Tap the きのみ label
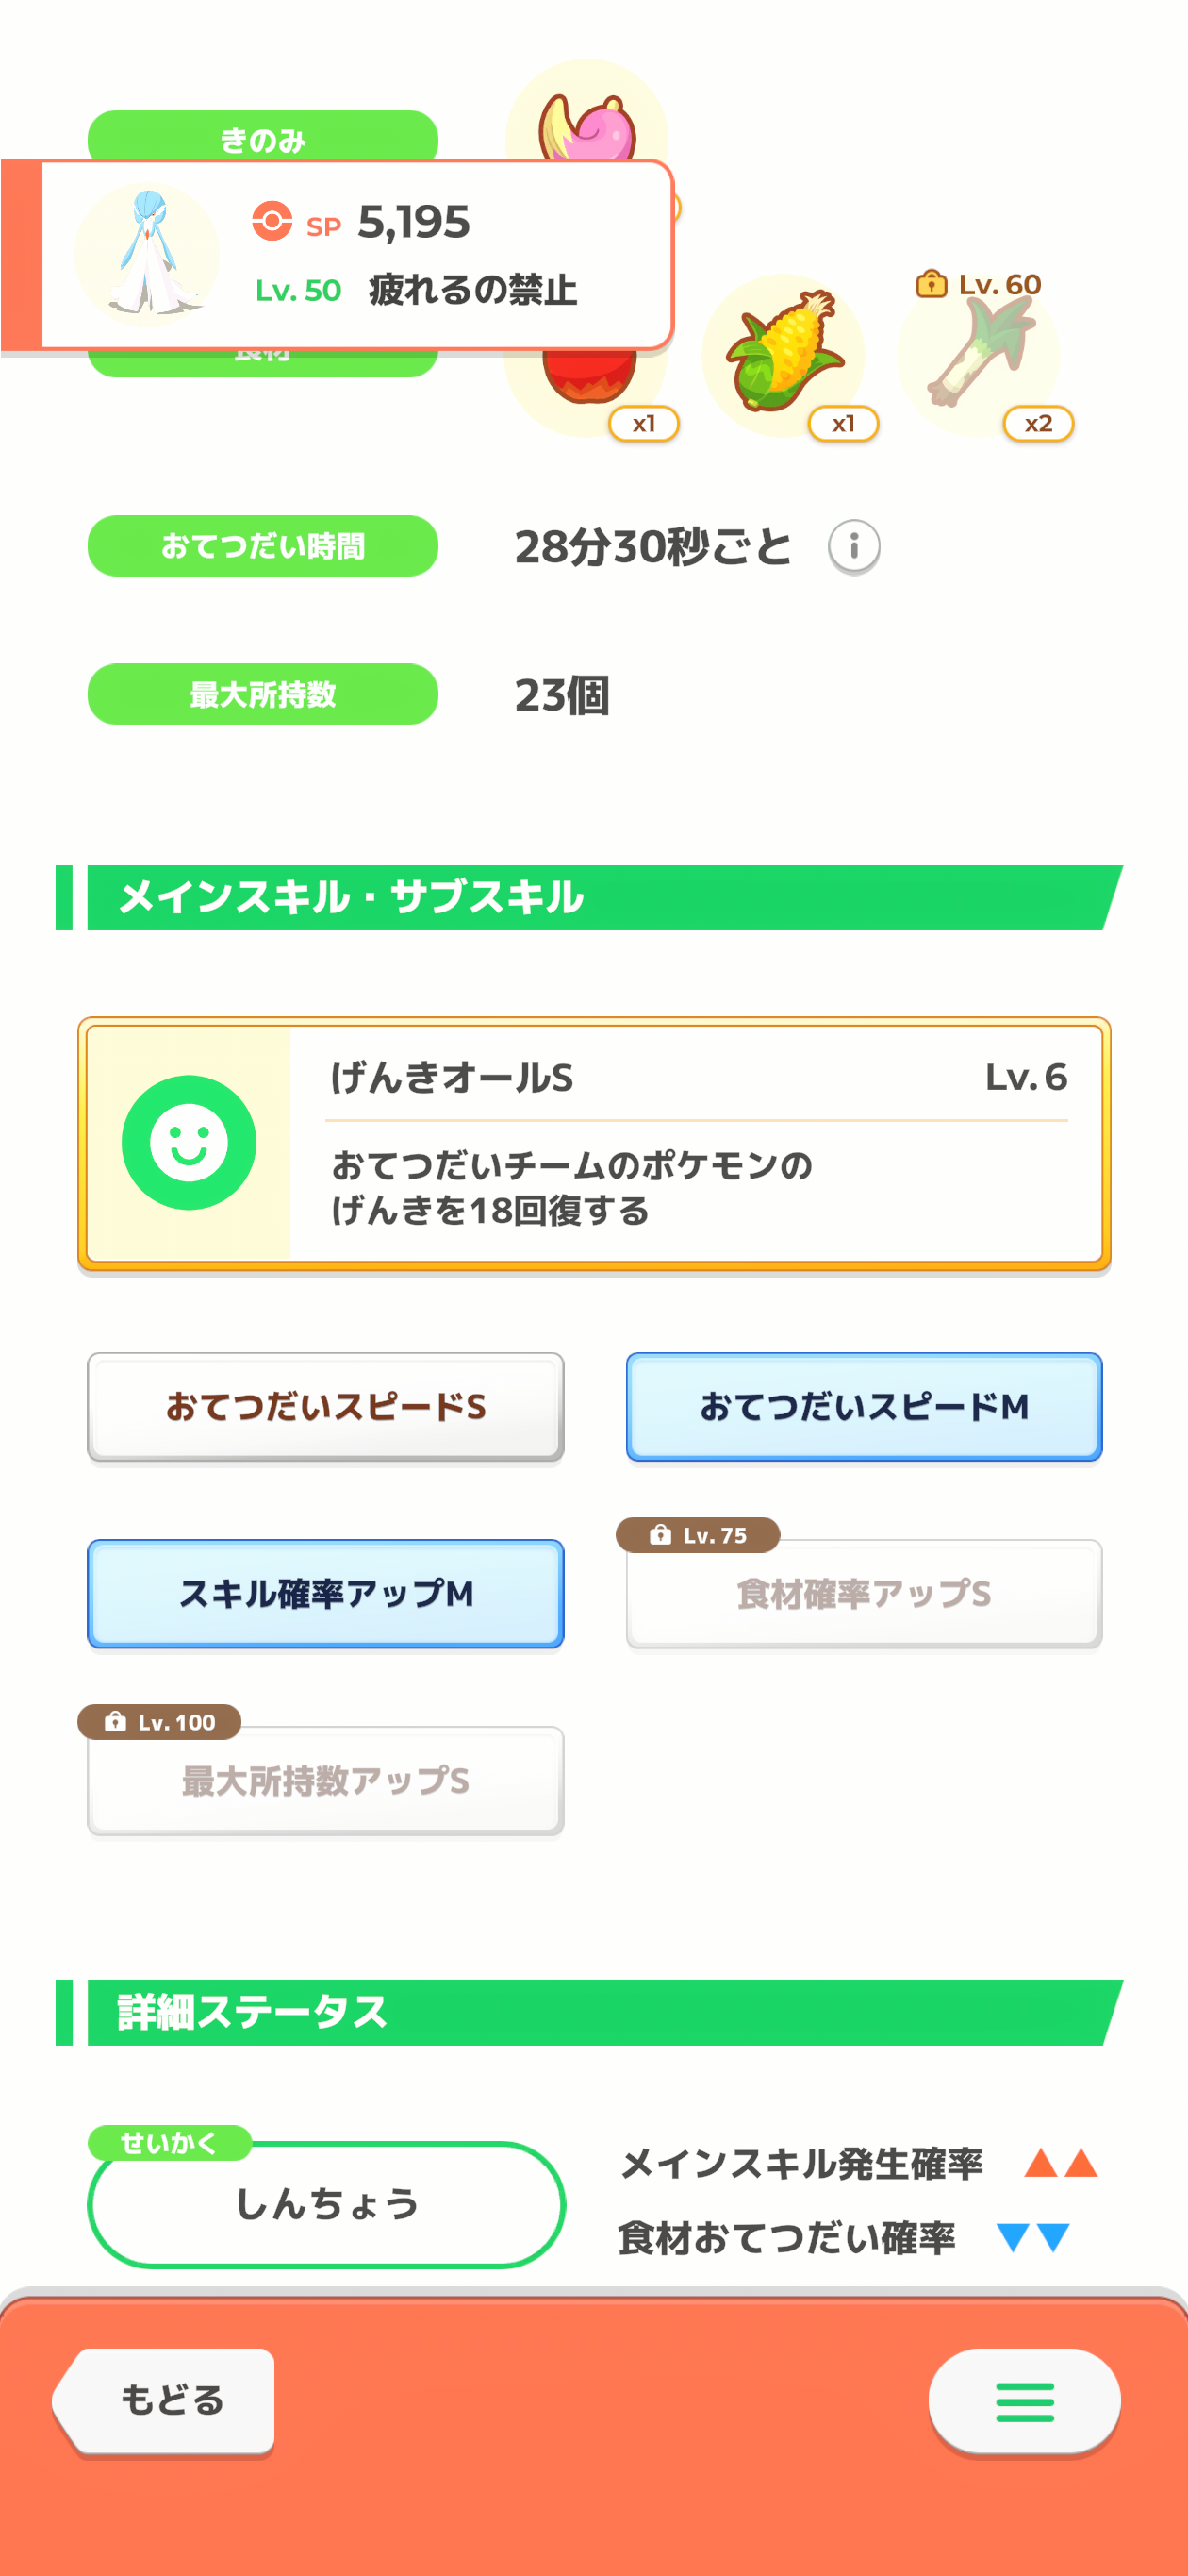Screen dimensions: 1188x2576 263,137
